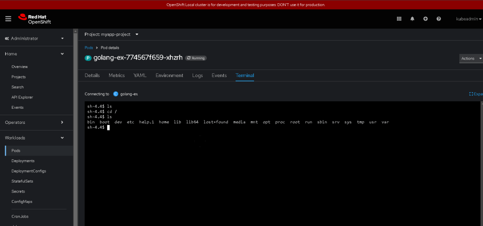Viewport: 483px width, 226px height.
Task: Open the kubeadmin user menu
Action: point(469,19)
